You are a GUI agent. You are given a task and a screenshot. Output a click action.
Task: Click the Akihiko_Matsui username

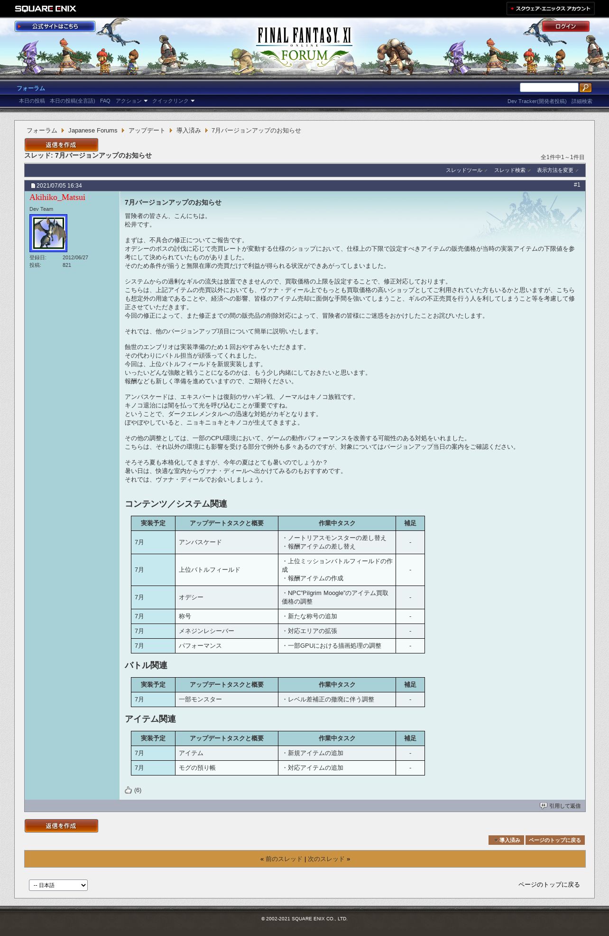57,197
